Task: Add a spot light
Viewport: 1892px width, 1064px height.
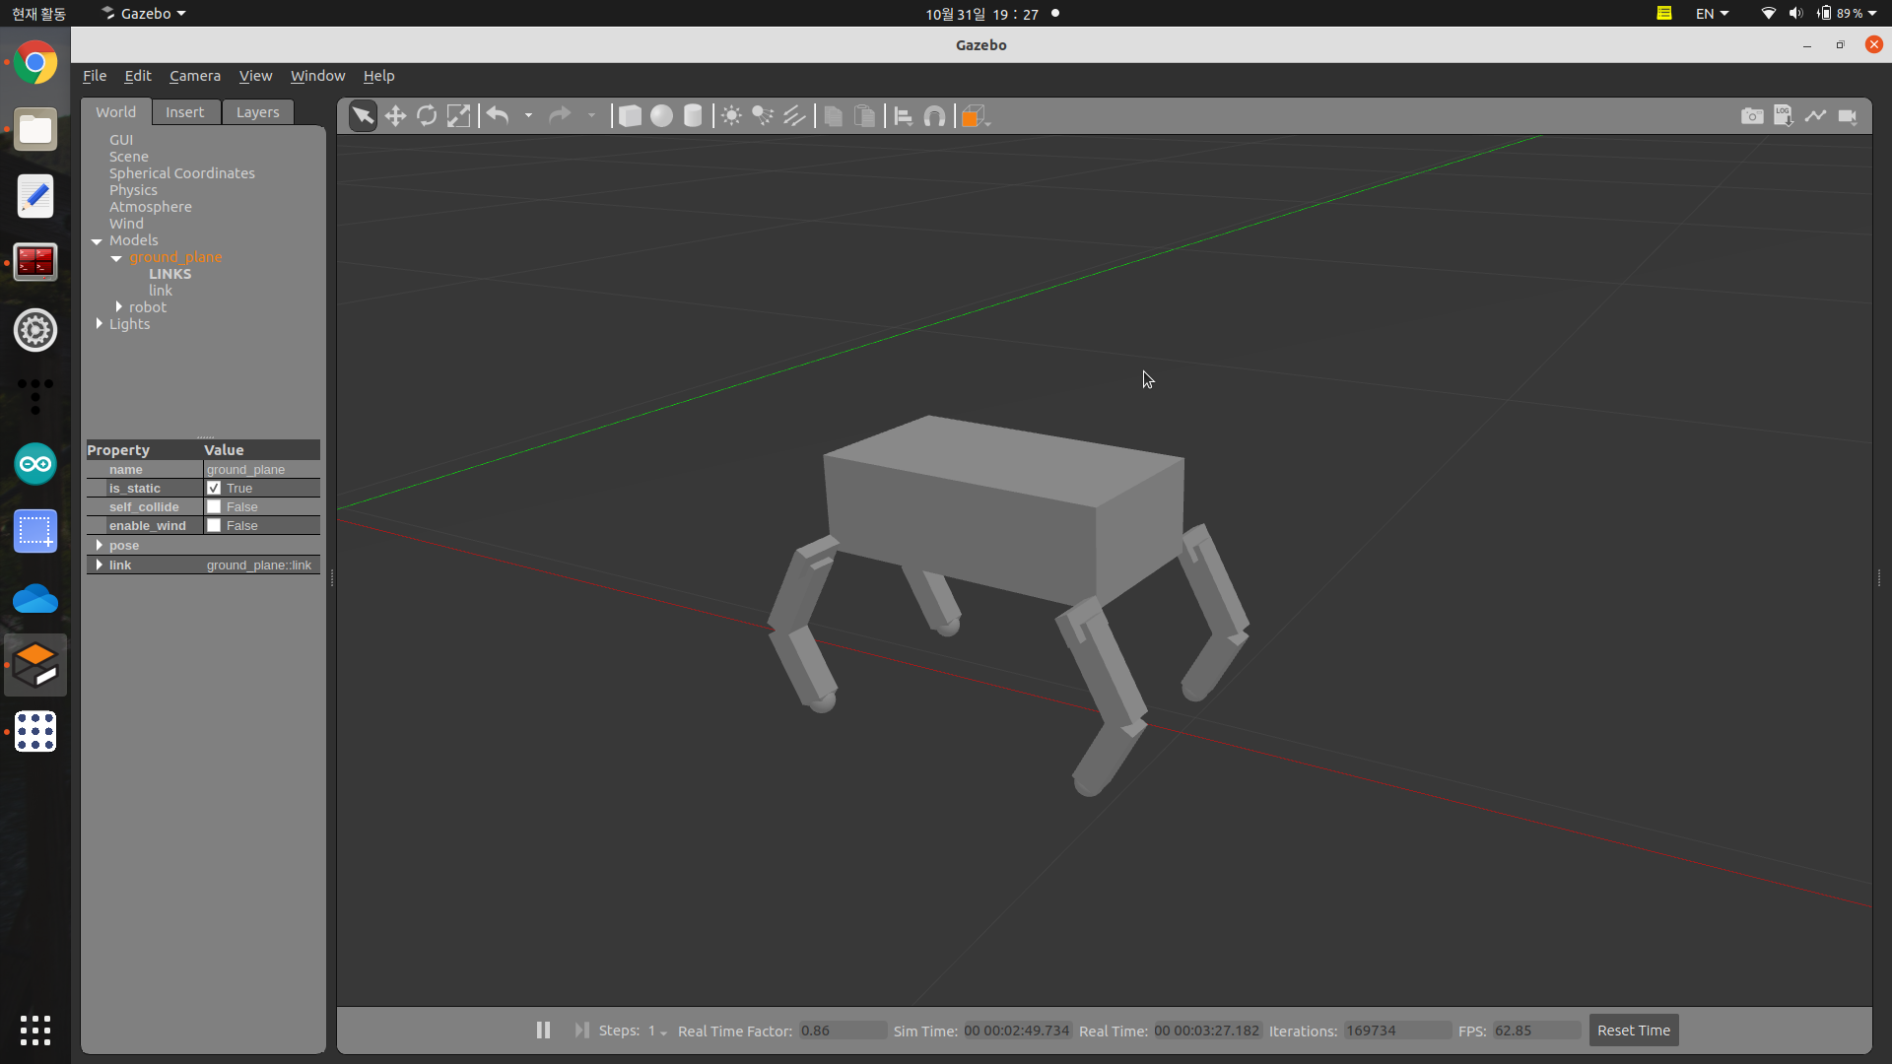Action: pyautogui.click(x=763, y=116)
